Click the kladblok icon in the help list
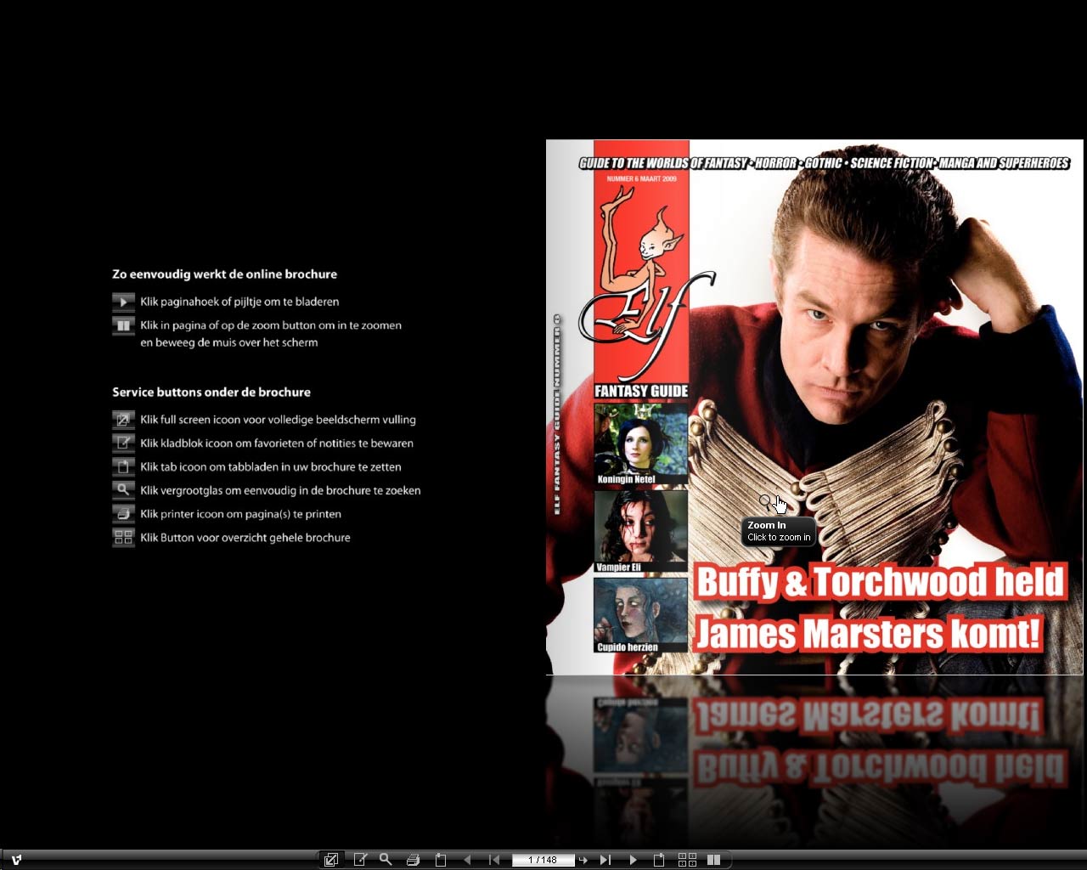 123,443
